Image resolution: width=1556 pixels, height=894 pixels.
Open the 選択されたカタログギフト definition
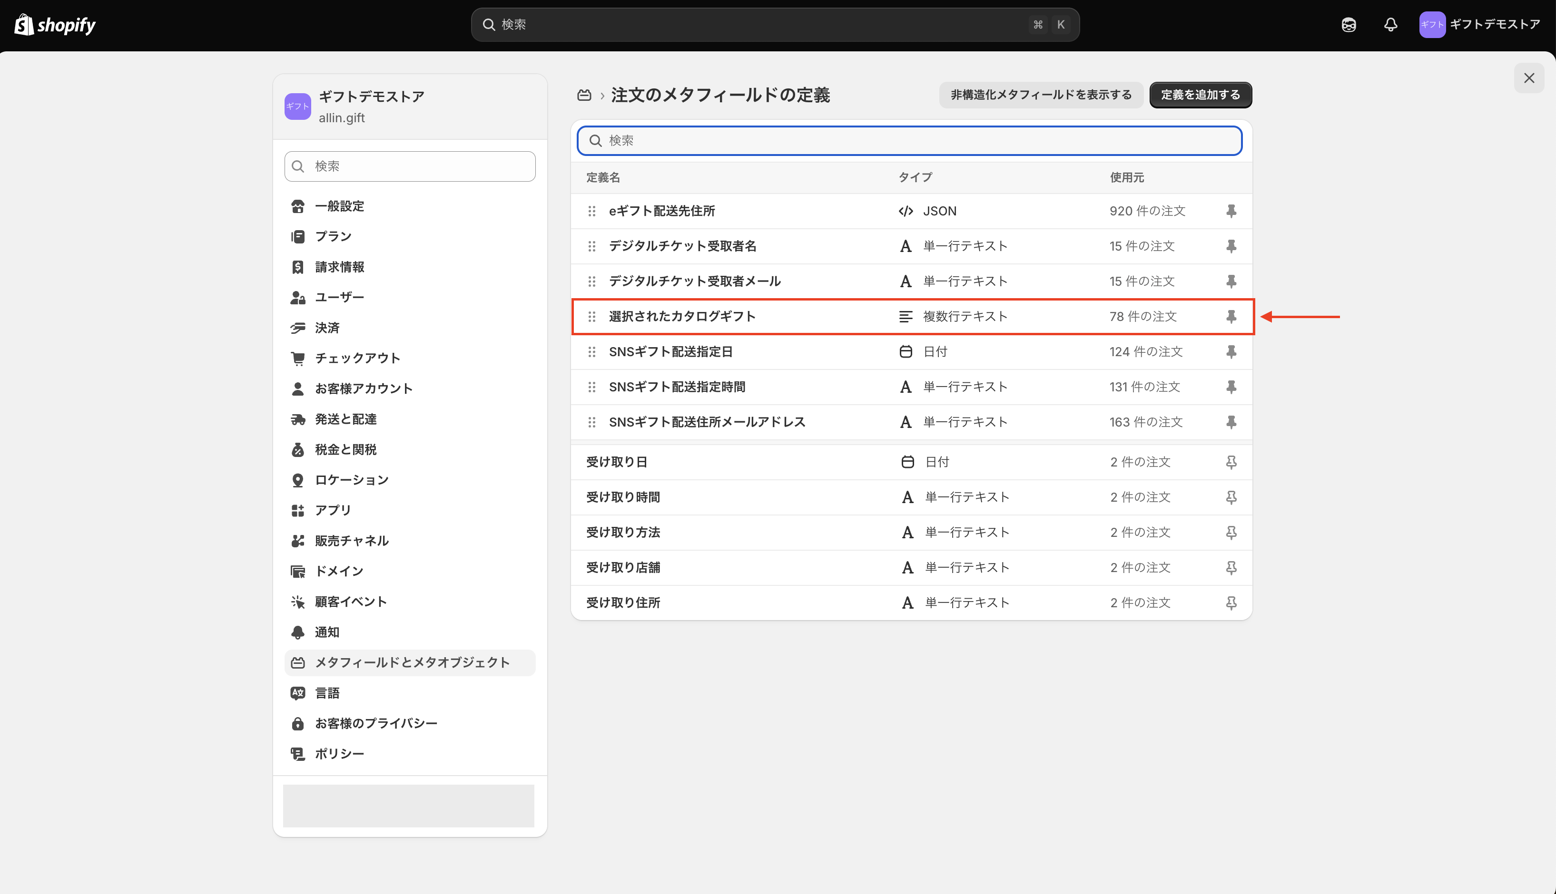click(682, 317)
